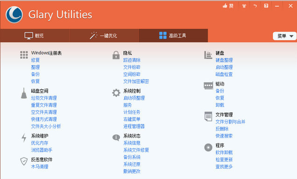Open 检查更新 software update check
This screenshot has height=179, width=297.
[x=224, y=159]
